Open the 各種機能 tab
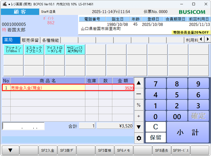The image size is (211, 156). tap(51, 40)
